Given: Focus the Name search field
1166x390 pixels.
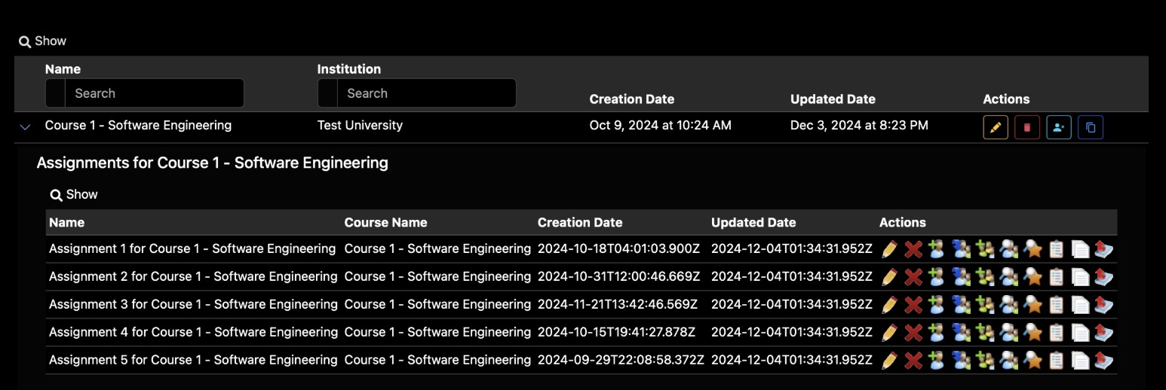Looking at the screenshot, I should pos(154,93).
